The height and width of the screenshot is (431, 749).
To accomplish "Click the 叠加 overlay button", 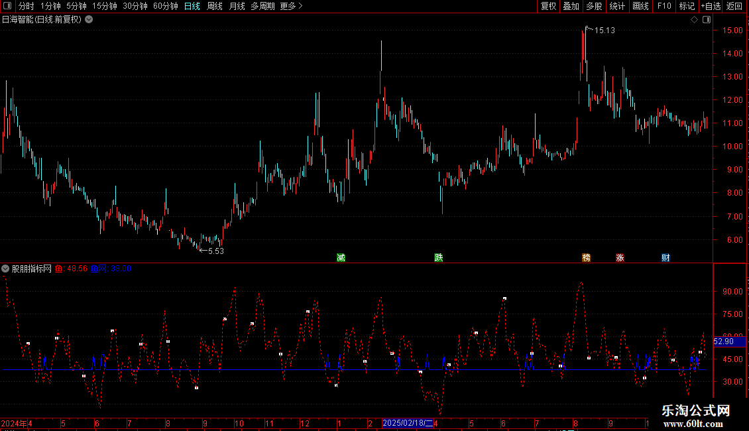I will click(571, 6).
